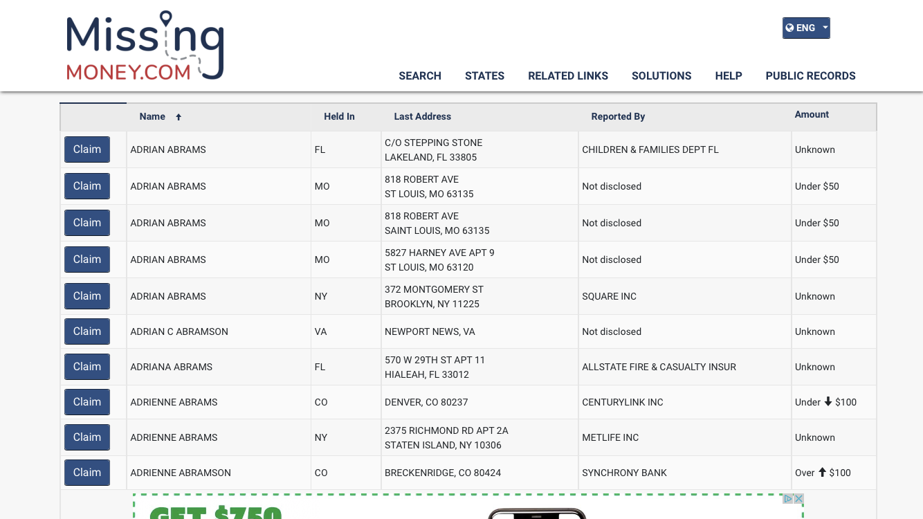The image size is (923, 519).
Task: Click the SQUARE INC reporter cell
Action: [x=684, y=296]
